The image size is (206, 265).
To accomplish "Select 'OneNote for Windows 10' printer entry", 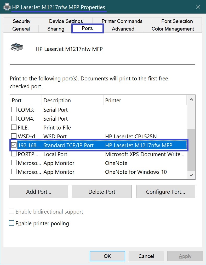I will 136,172.
